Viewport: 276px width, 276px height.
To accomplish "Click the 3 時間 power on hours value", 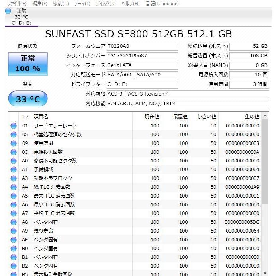I will click(249, 84).
